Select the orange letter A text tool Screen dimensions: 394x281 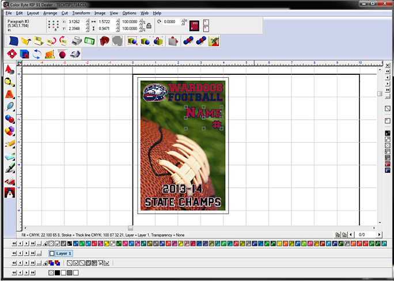pos(10,94)
